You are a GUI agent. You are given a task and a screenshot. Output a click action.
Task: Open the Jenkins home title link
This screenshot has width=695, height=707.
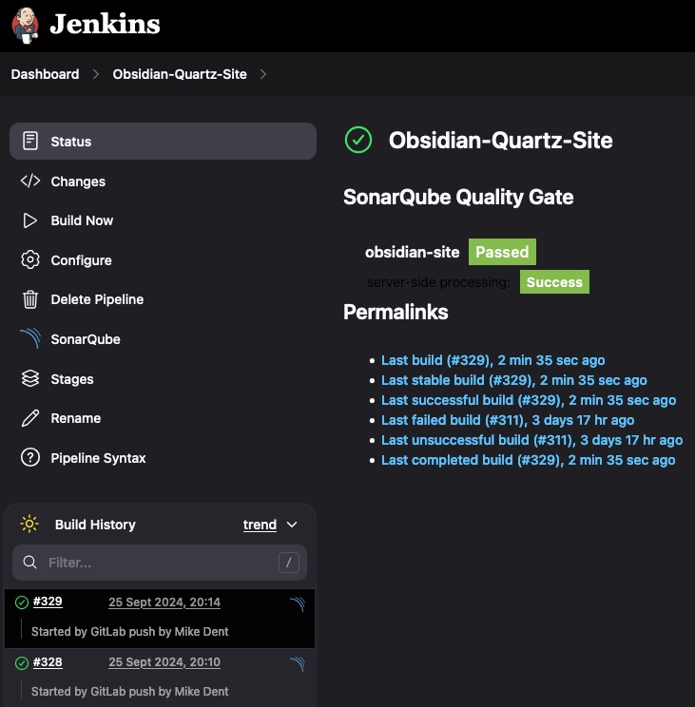click(105, 24)
